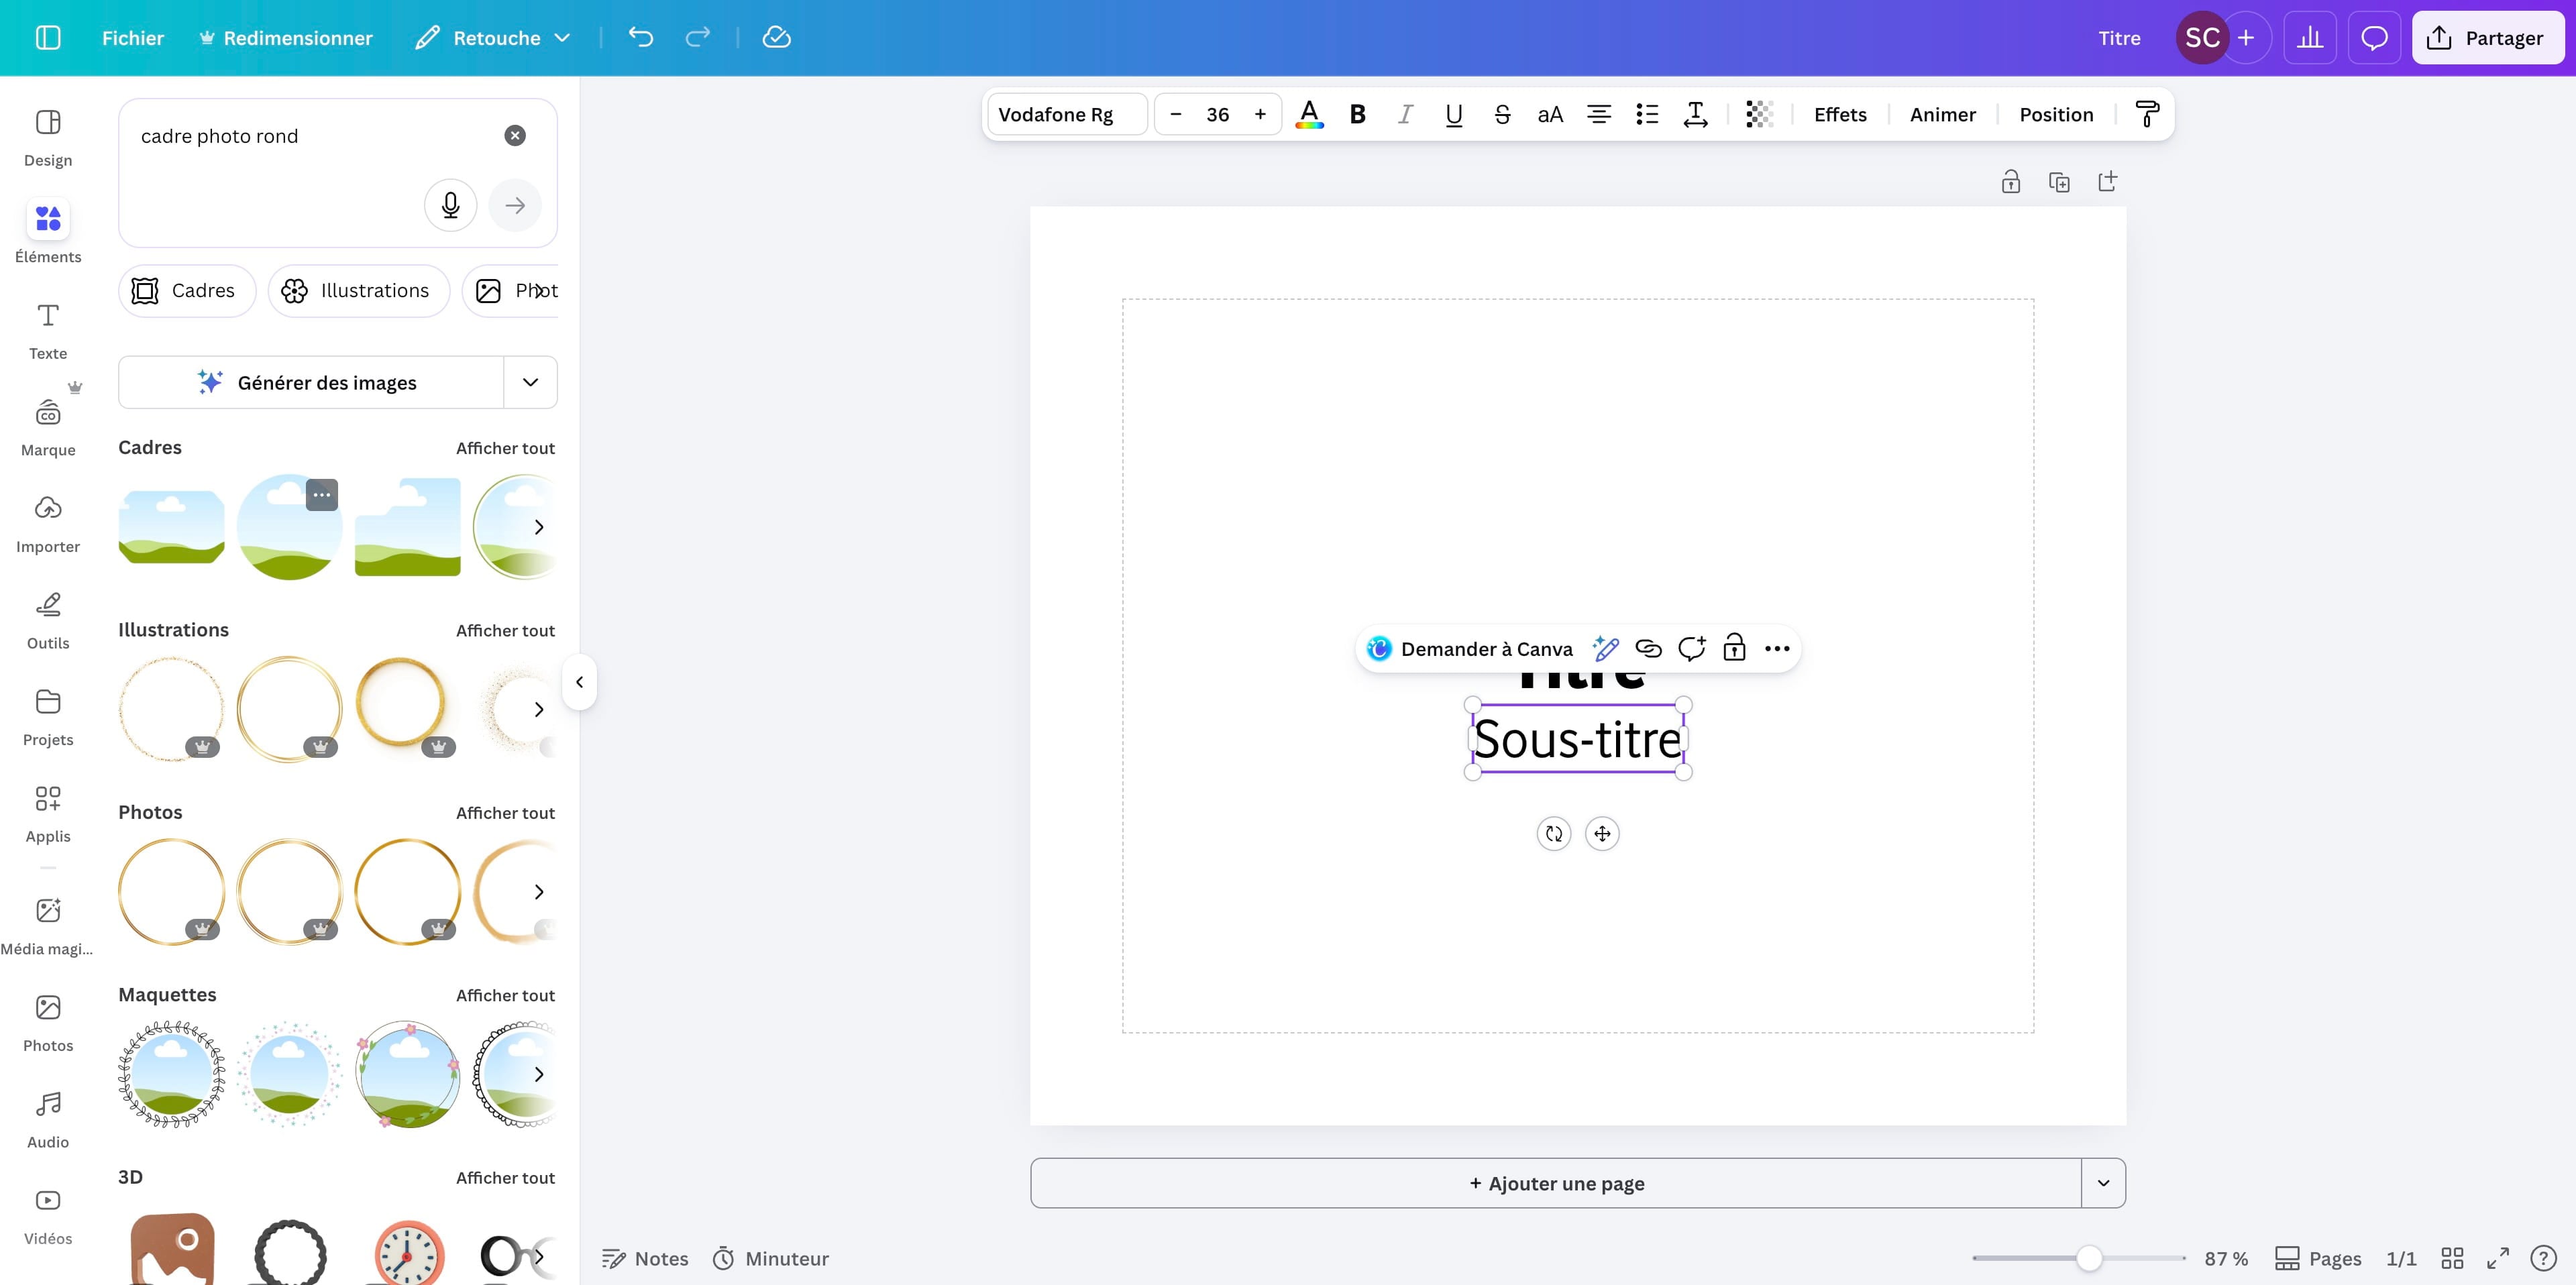This screenshot has width=2576, height=1285.
Task: Show all Maquettes results
Action: click(505, 995)
